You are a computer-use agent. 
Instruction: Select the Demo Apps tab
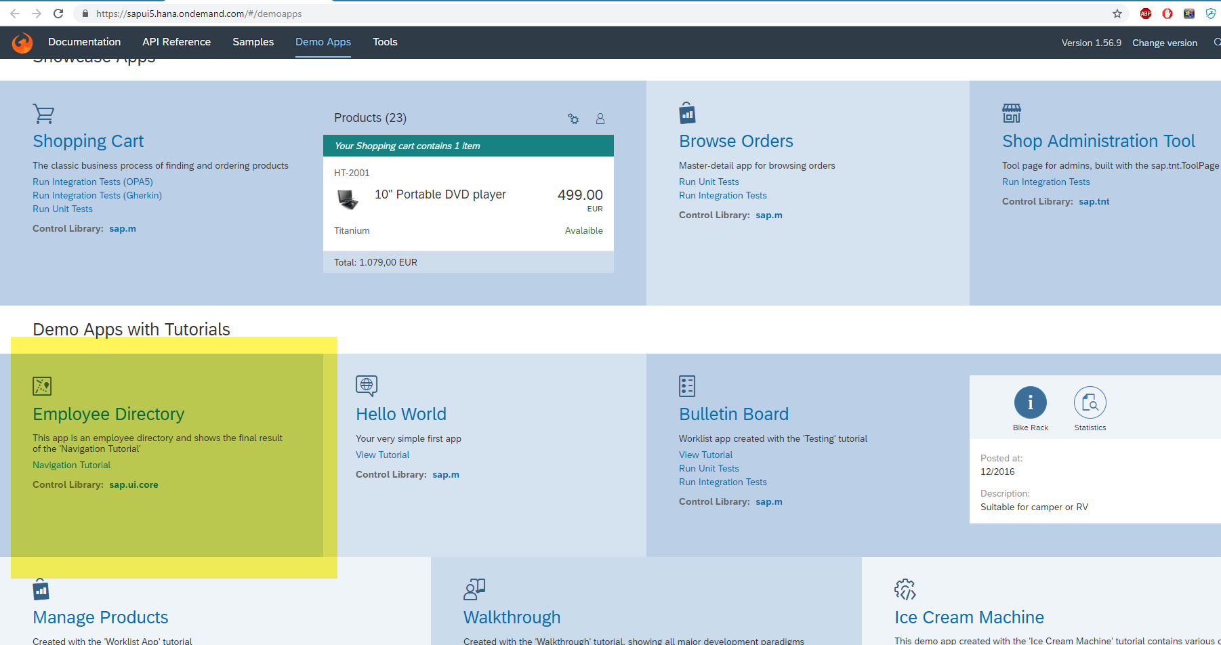pyautogui.click(x=323, y=42)
